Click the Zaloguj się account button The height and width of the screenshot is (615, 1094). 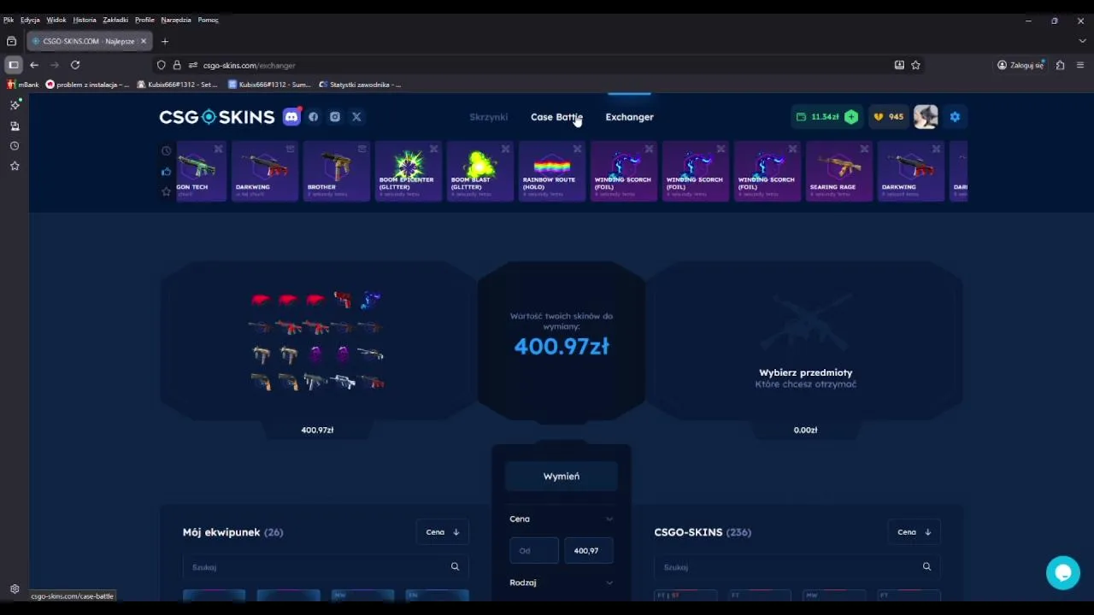point(1021,65)
